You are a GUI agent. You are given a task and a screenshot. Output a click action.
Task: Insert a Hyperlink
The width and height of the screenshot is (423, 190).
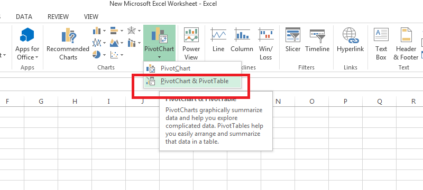pos(350,40)
